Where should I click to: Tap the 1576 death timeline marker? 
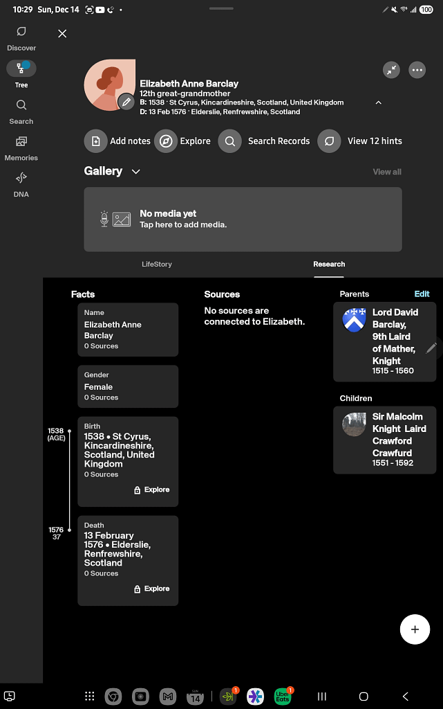pyautogui.click(x=69, y=530)
